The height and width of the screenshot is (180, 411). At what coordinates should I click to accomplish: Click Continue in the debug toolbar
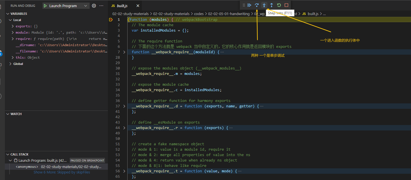[x=249, y=5]
